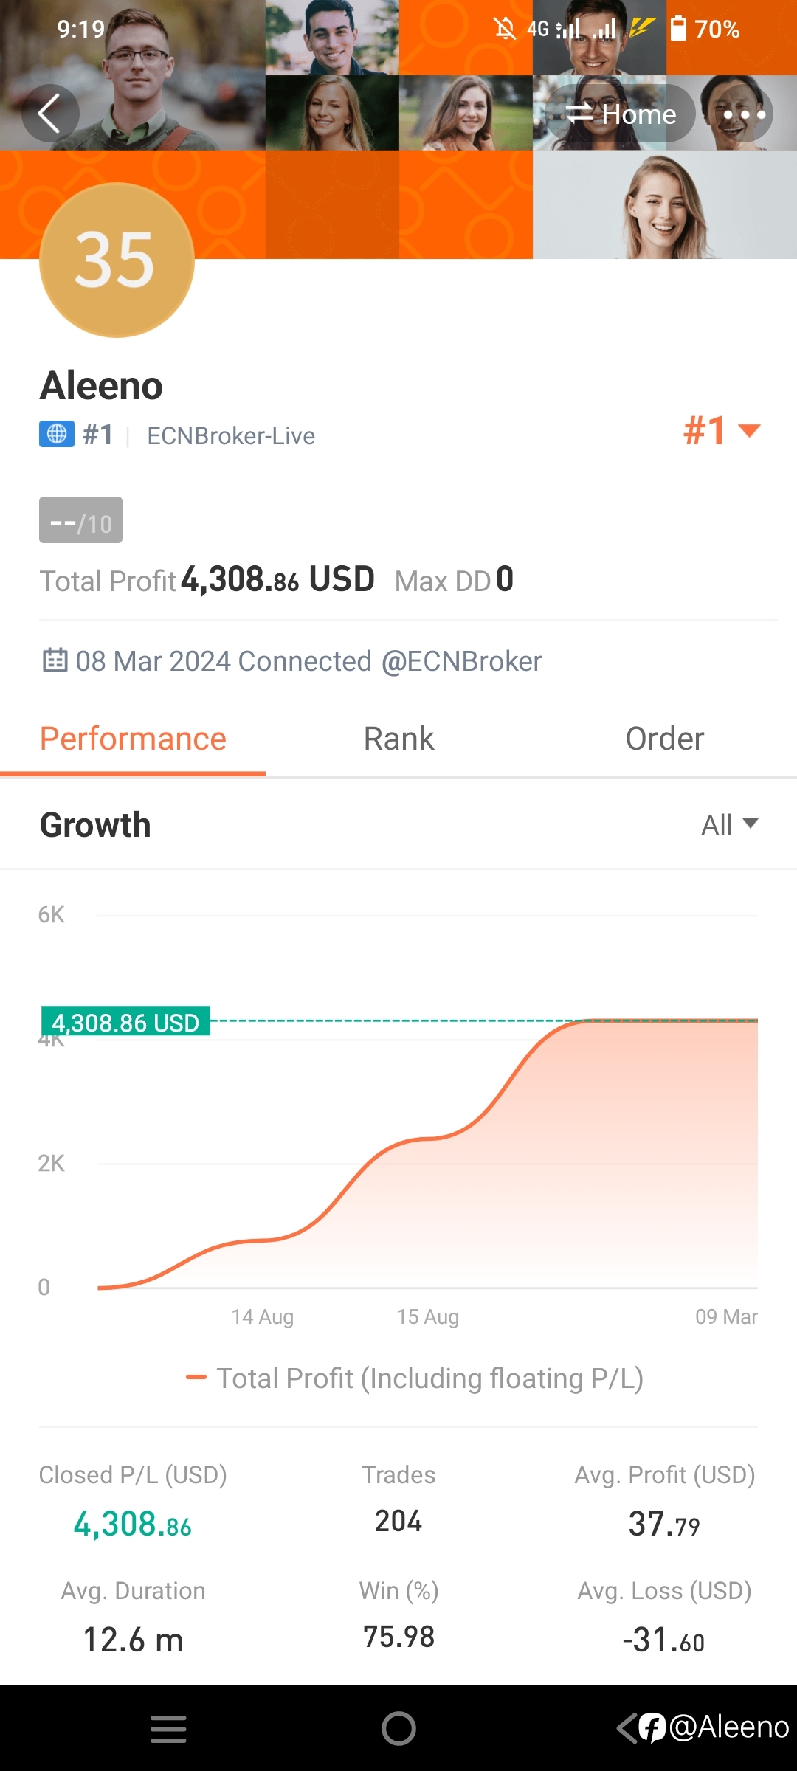Expand the orange #1 account dropdown

pyautogui.click(x=721, y=431)
